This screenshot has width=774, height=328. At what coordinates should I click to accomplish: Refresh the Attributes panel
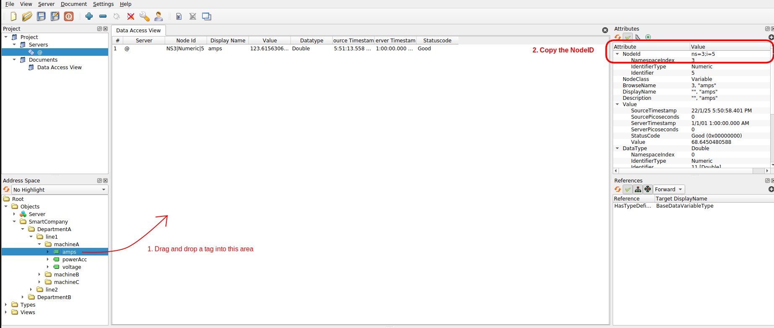[x=618, y=37]
